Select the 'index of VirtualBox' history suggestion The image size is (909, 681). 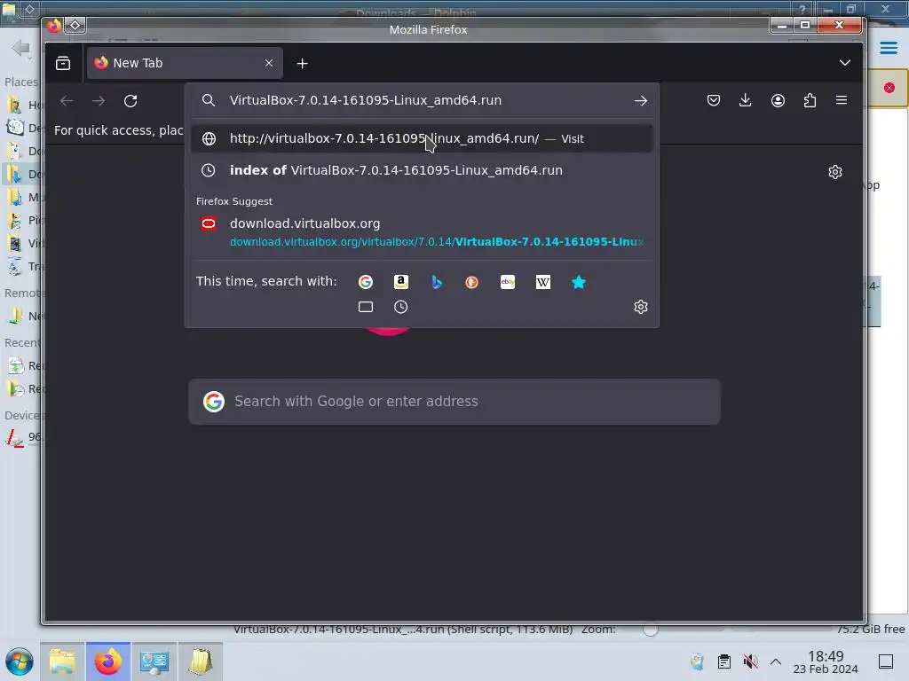pos(422,170)
